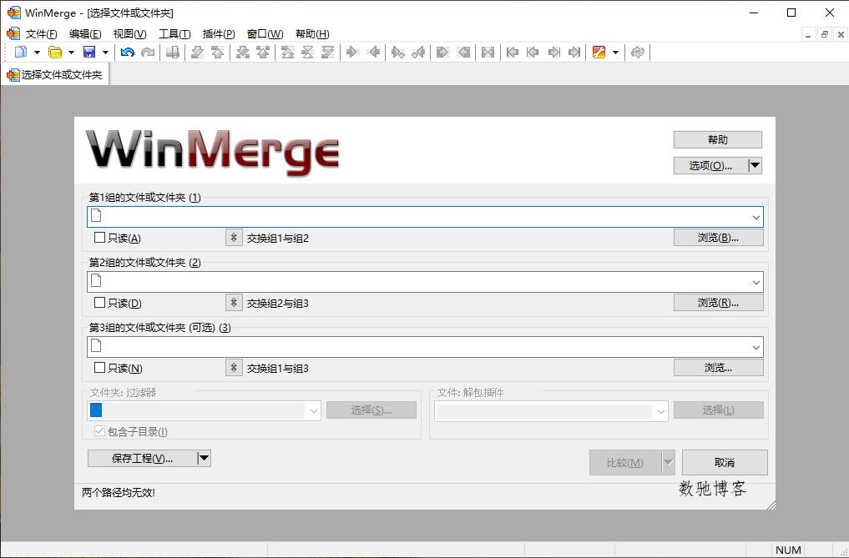The image size is (849, 558).
Task: Click the Copy Right and Advance icon
Action: pos(398,52)
